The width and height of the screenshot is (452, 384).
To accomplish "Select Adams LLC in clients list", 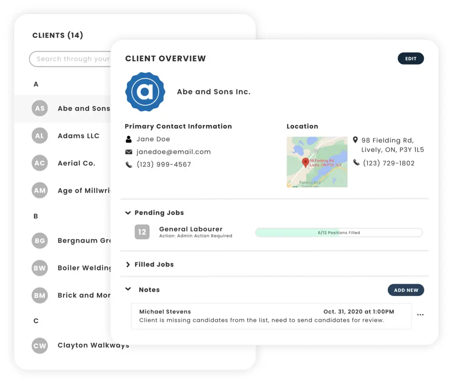I will click(x=62, y=136).
